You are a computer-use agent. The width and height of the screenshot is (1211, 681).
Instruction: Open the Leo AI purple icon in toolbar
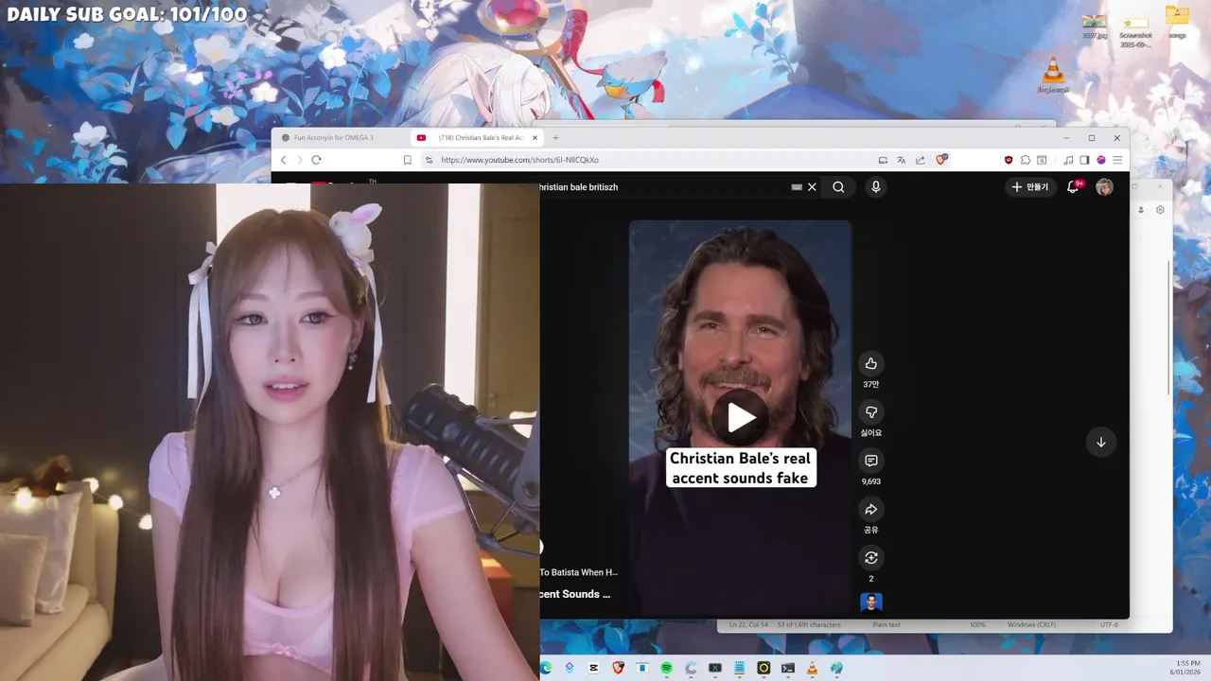(1101, 160)
